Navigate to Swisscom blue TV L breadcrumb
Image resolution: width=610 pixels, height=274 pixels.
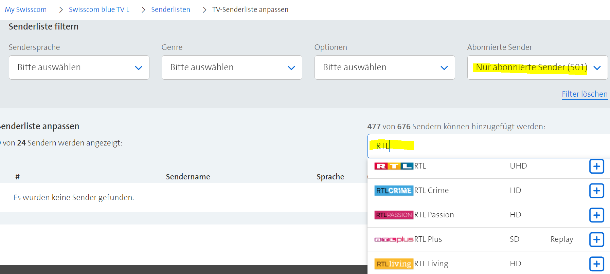(99, 9)
